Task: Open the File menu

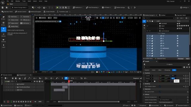Action: (x=7, y=1)
